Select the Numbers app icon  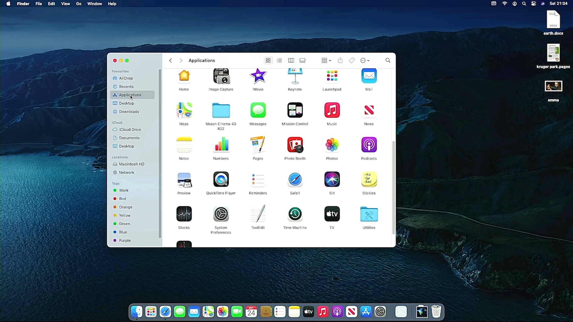coord(221,145)
